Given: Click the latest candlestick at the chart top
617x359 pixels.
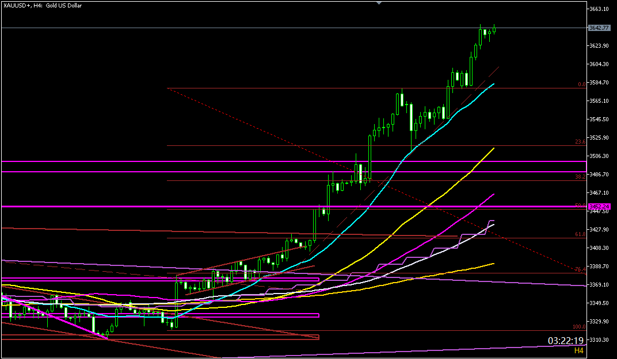Looking at the screenshot, I should 494,30.
